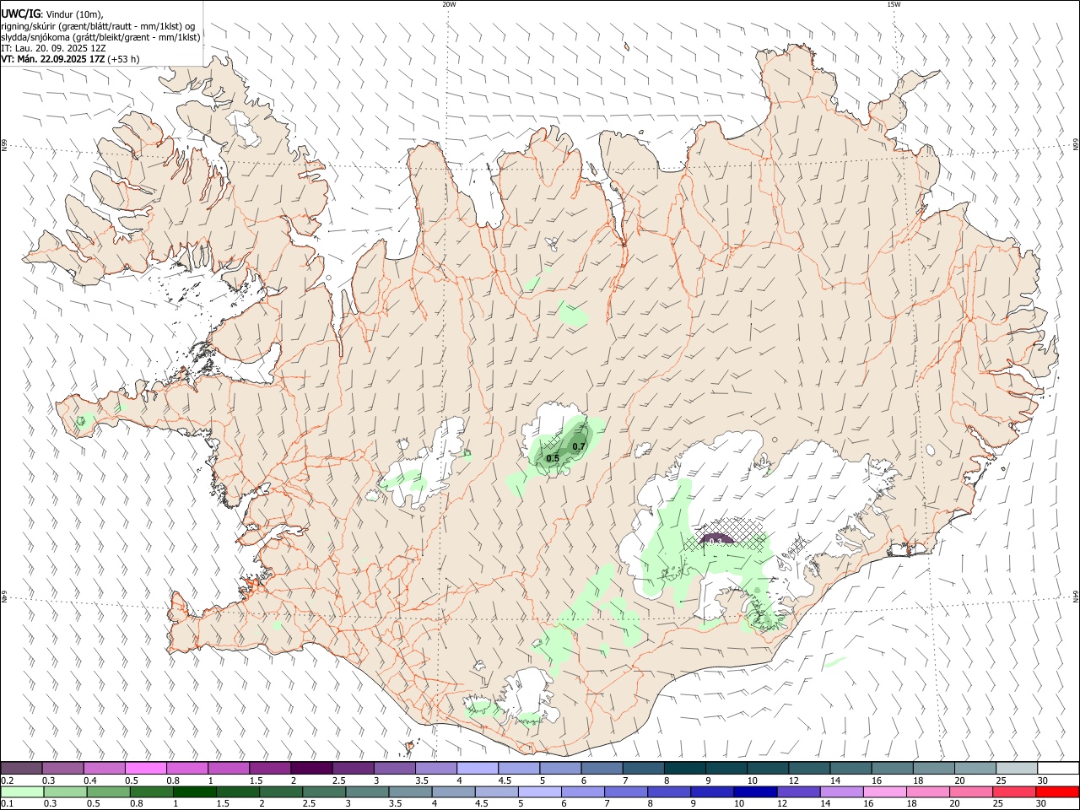Select the darkest green rain swatch between 1 and 1.5
Screen dimensions: 1080x810
tap(195, 792)
